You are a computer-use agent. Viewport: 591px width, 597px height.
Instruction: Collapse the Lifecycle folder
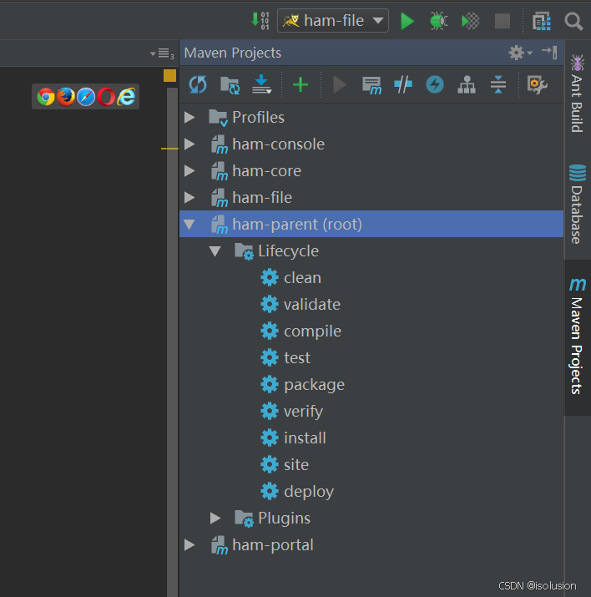(215, 251)
